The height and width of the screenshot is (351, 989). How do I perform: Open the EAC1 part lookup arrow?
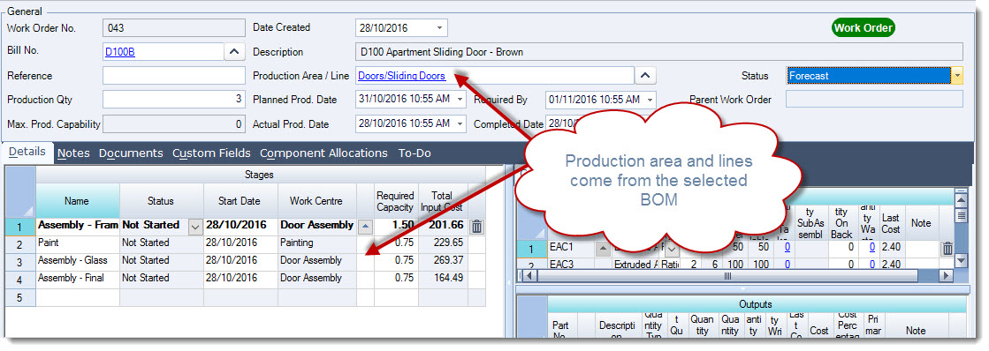click(x=604, y=249)
